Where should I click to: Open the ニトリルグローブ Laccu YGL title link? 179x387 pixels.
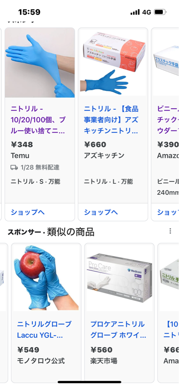click(x=45, y=330)
